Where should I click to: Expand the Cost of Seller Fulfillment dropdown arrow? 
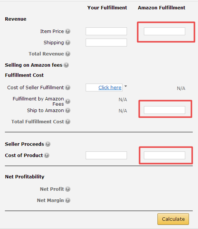tap(125, 86)
